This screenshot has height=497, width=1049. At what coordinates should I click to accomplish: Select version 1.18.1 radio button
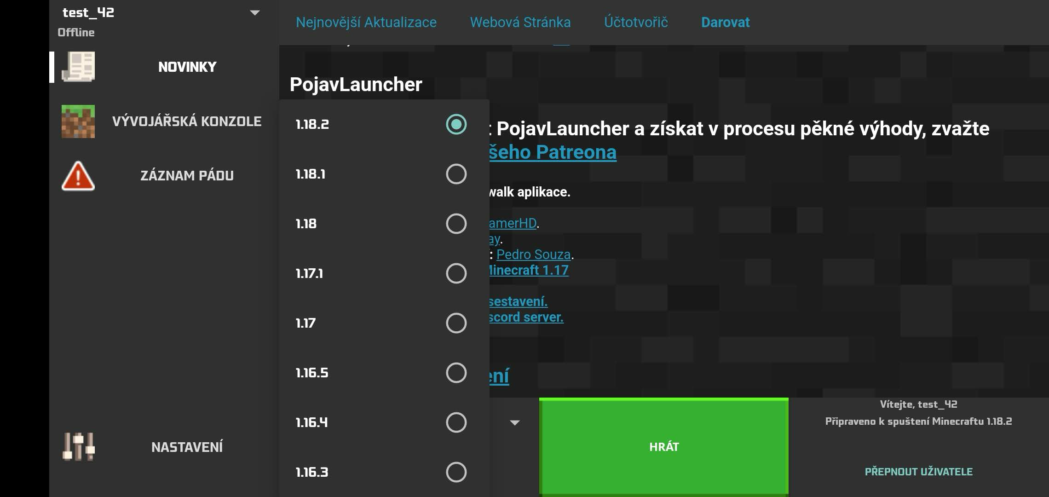tap(456, 174)
